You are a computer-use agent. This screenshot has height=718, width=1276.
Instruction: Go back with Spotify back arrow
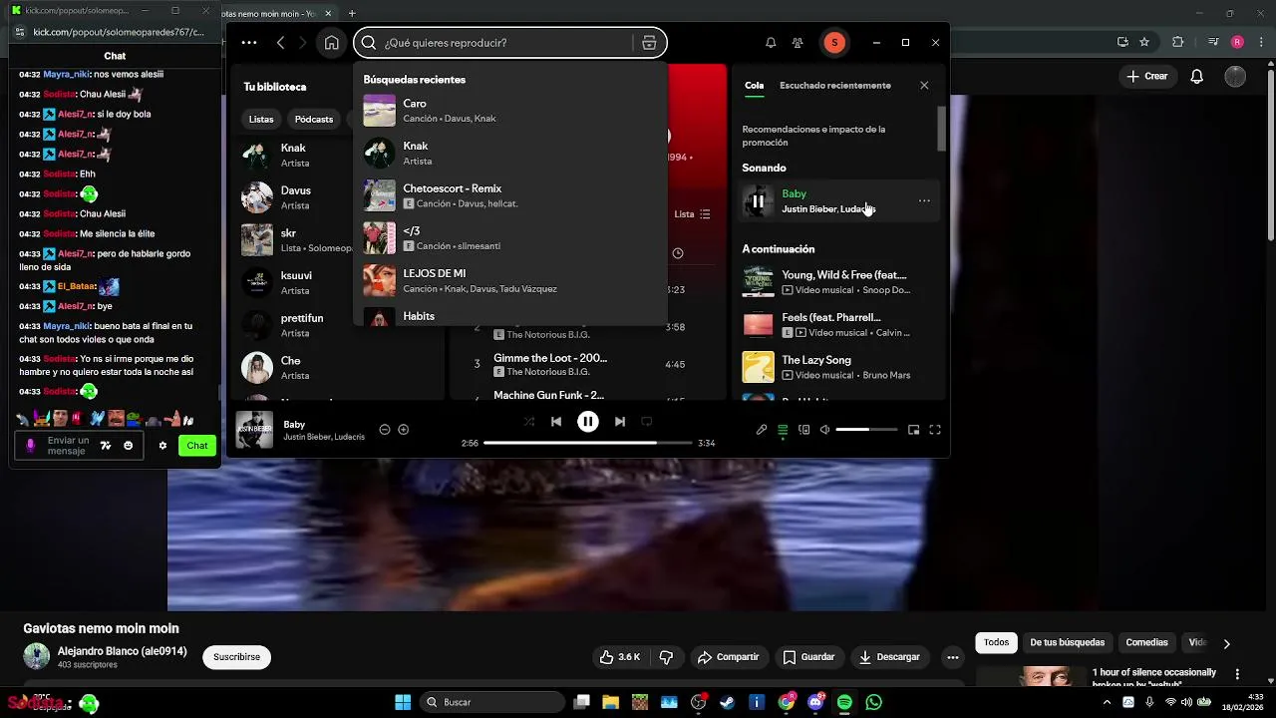pyautogui.click(x=281, y=43)
